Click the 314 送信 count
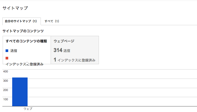 [x=62, y=50]
